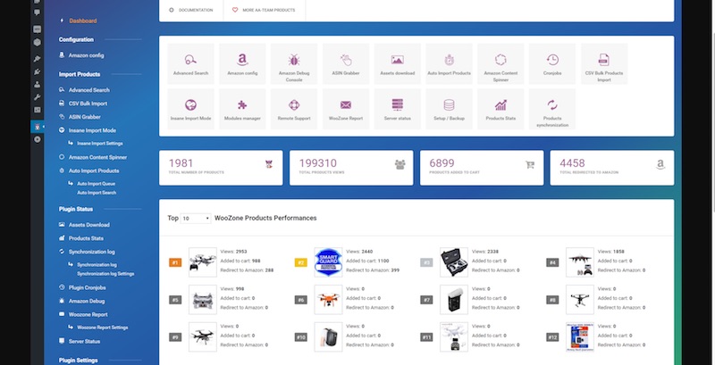Open Auto Import Queue sub-item
Viewport: 715px width, 365px height.
97,184
